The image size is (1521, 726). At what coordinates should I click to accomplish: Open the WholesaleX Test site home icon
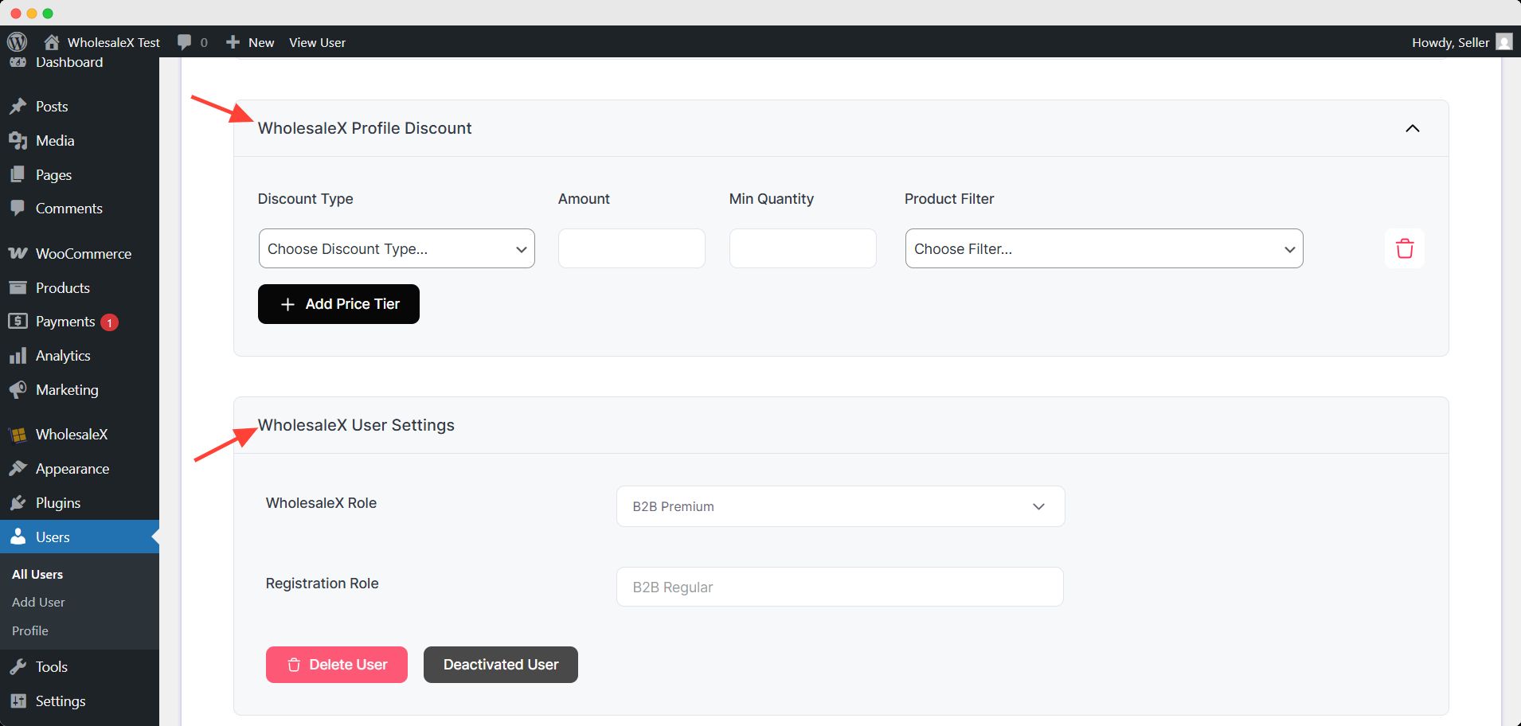coord(52,42)
